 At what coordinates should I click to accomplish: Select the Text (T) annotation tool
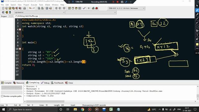197,35
